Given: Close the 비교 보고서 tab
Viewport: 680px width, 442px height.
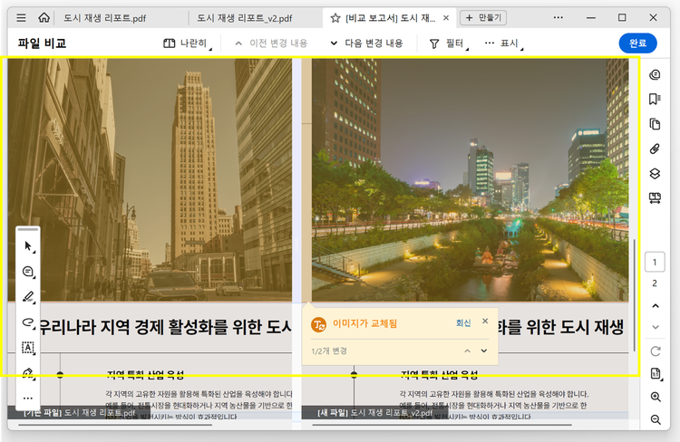Looking at the screenshot, I should [446, 18].
